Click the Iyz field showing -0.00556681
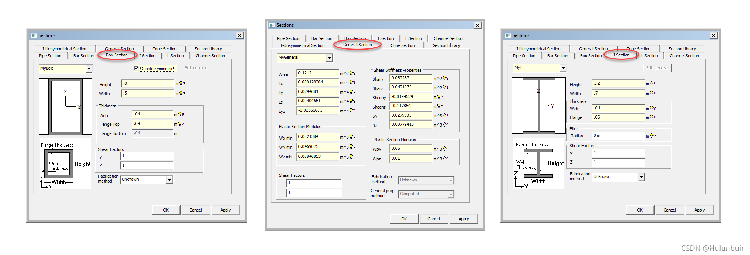The width and height of the screenshot is (750, 255). point(318,111)
